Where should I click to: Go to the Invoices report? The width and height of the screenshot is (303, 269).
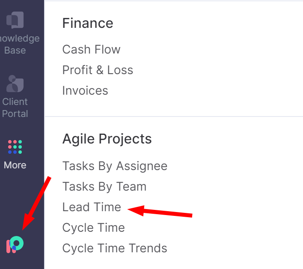pos(85,90)
